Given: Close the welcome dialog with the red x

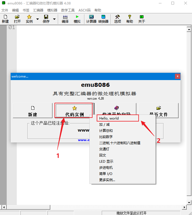Looking at the screenshot, I should click(x=177, y=76).
